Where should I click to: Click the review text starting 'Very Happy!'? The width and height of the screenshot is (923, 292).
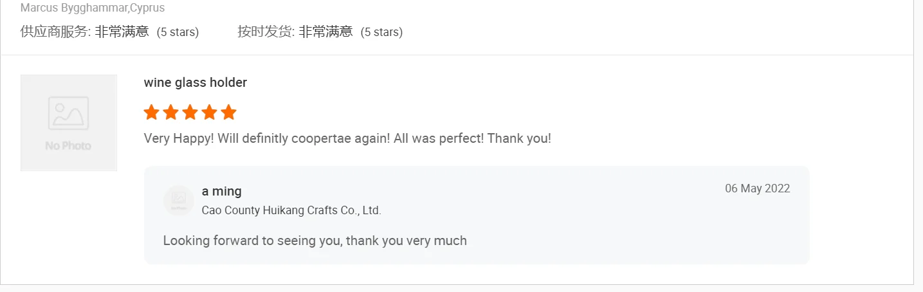[347, 138]
